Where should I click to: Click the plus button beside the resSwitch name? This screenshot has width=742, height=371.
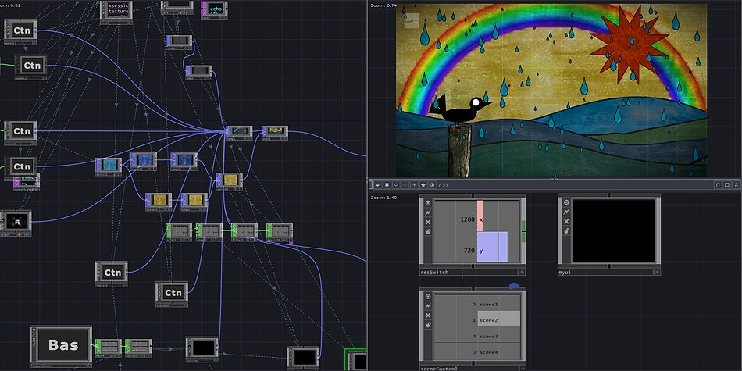tap(522, 272)
